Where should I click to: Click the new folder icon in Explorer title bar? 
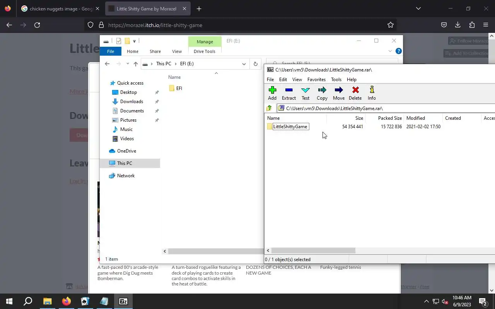pos(127,41)
